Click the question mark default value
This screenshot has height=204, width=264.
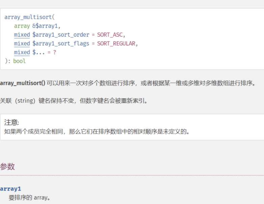pos(55,52)
